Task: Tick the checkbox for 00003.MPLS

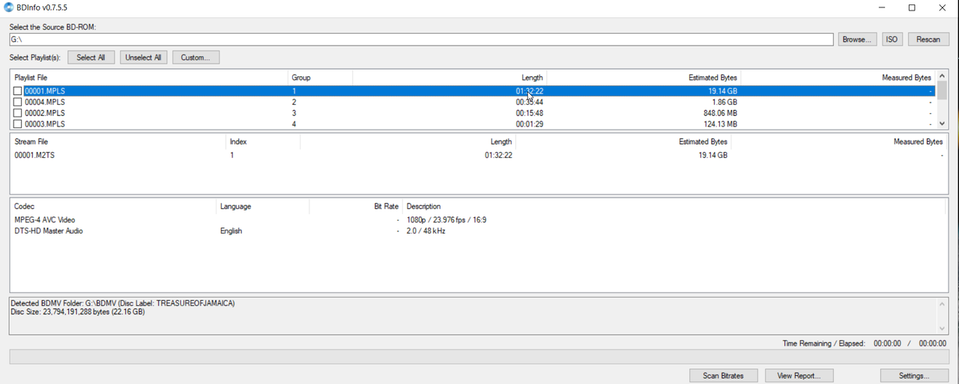Action: point(18,124)
